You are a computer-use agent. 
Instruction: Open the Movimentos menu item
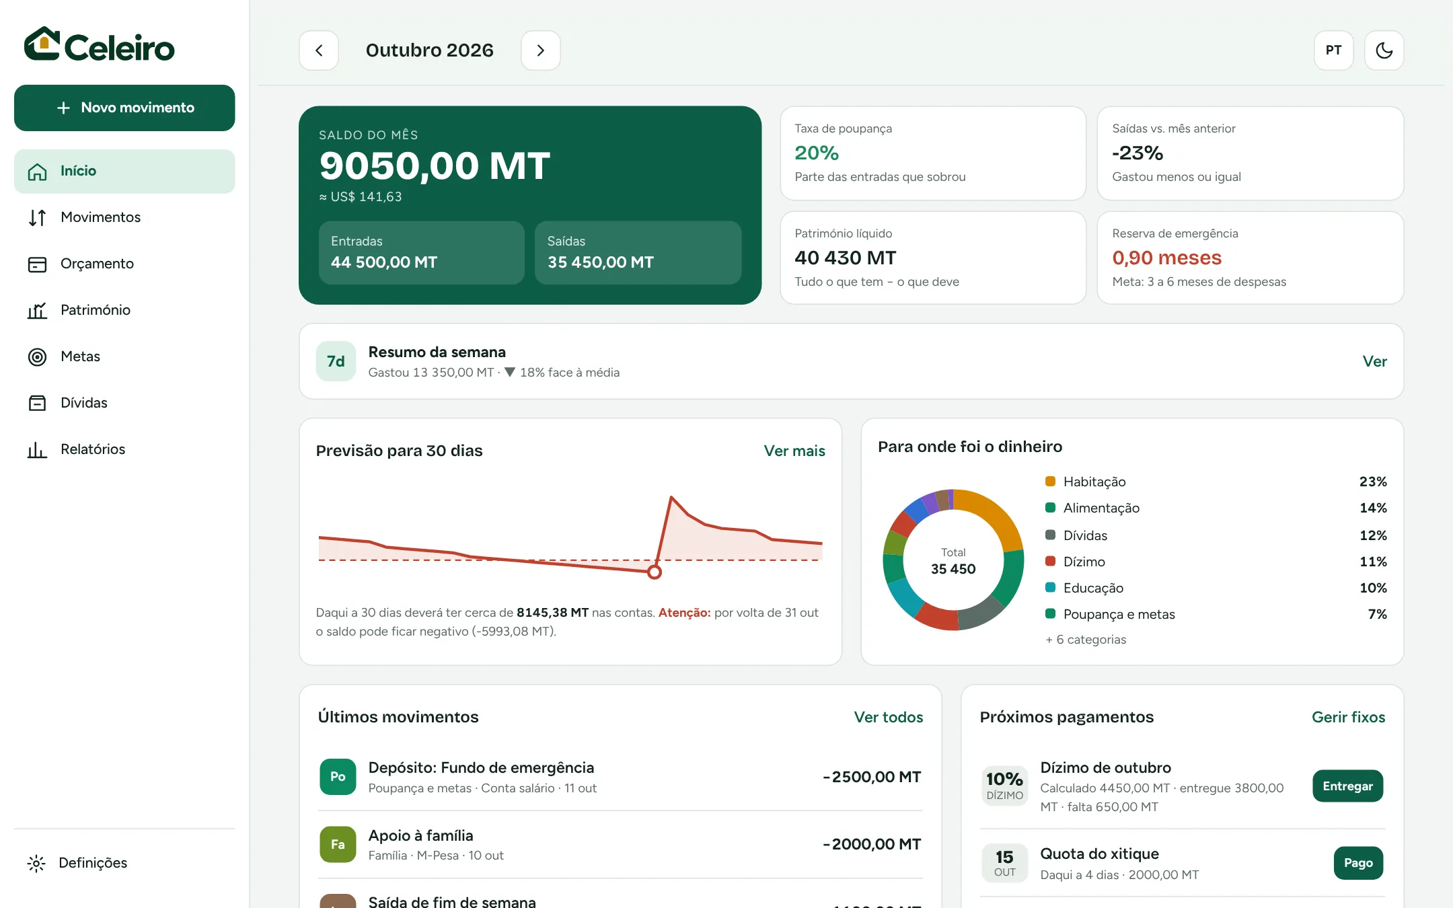pos(124,217)
